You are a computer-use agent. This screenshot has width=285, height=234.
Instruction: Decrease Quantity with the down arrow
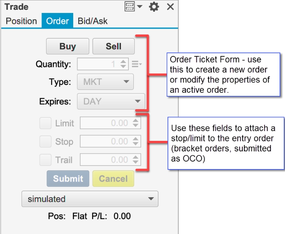click(x=123, y=66)
